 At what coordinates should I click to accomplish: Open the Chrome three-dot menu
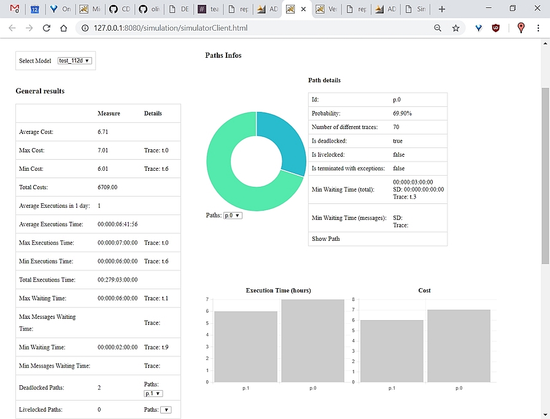538,28
